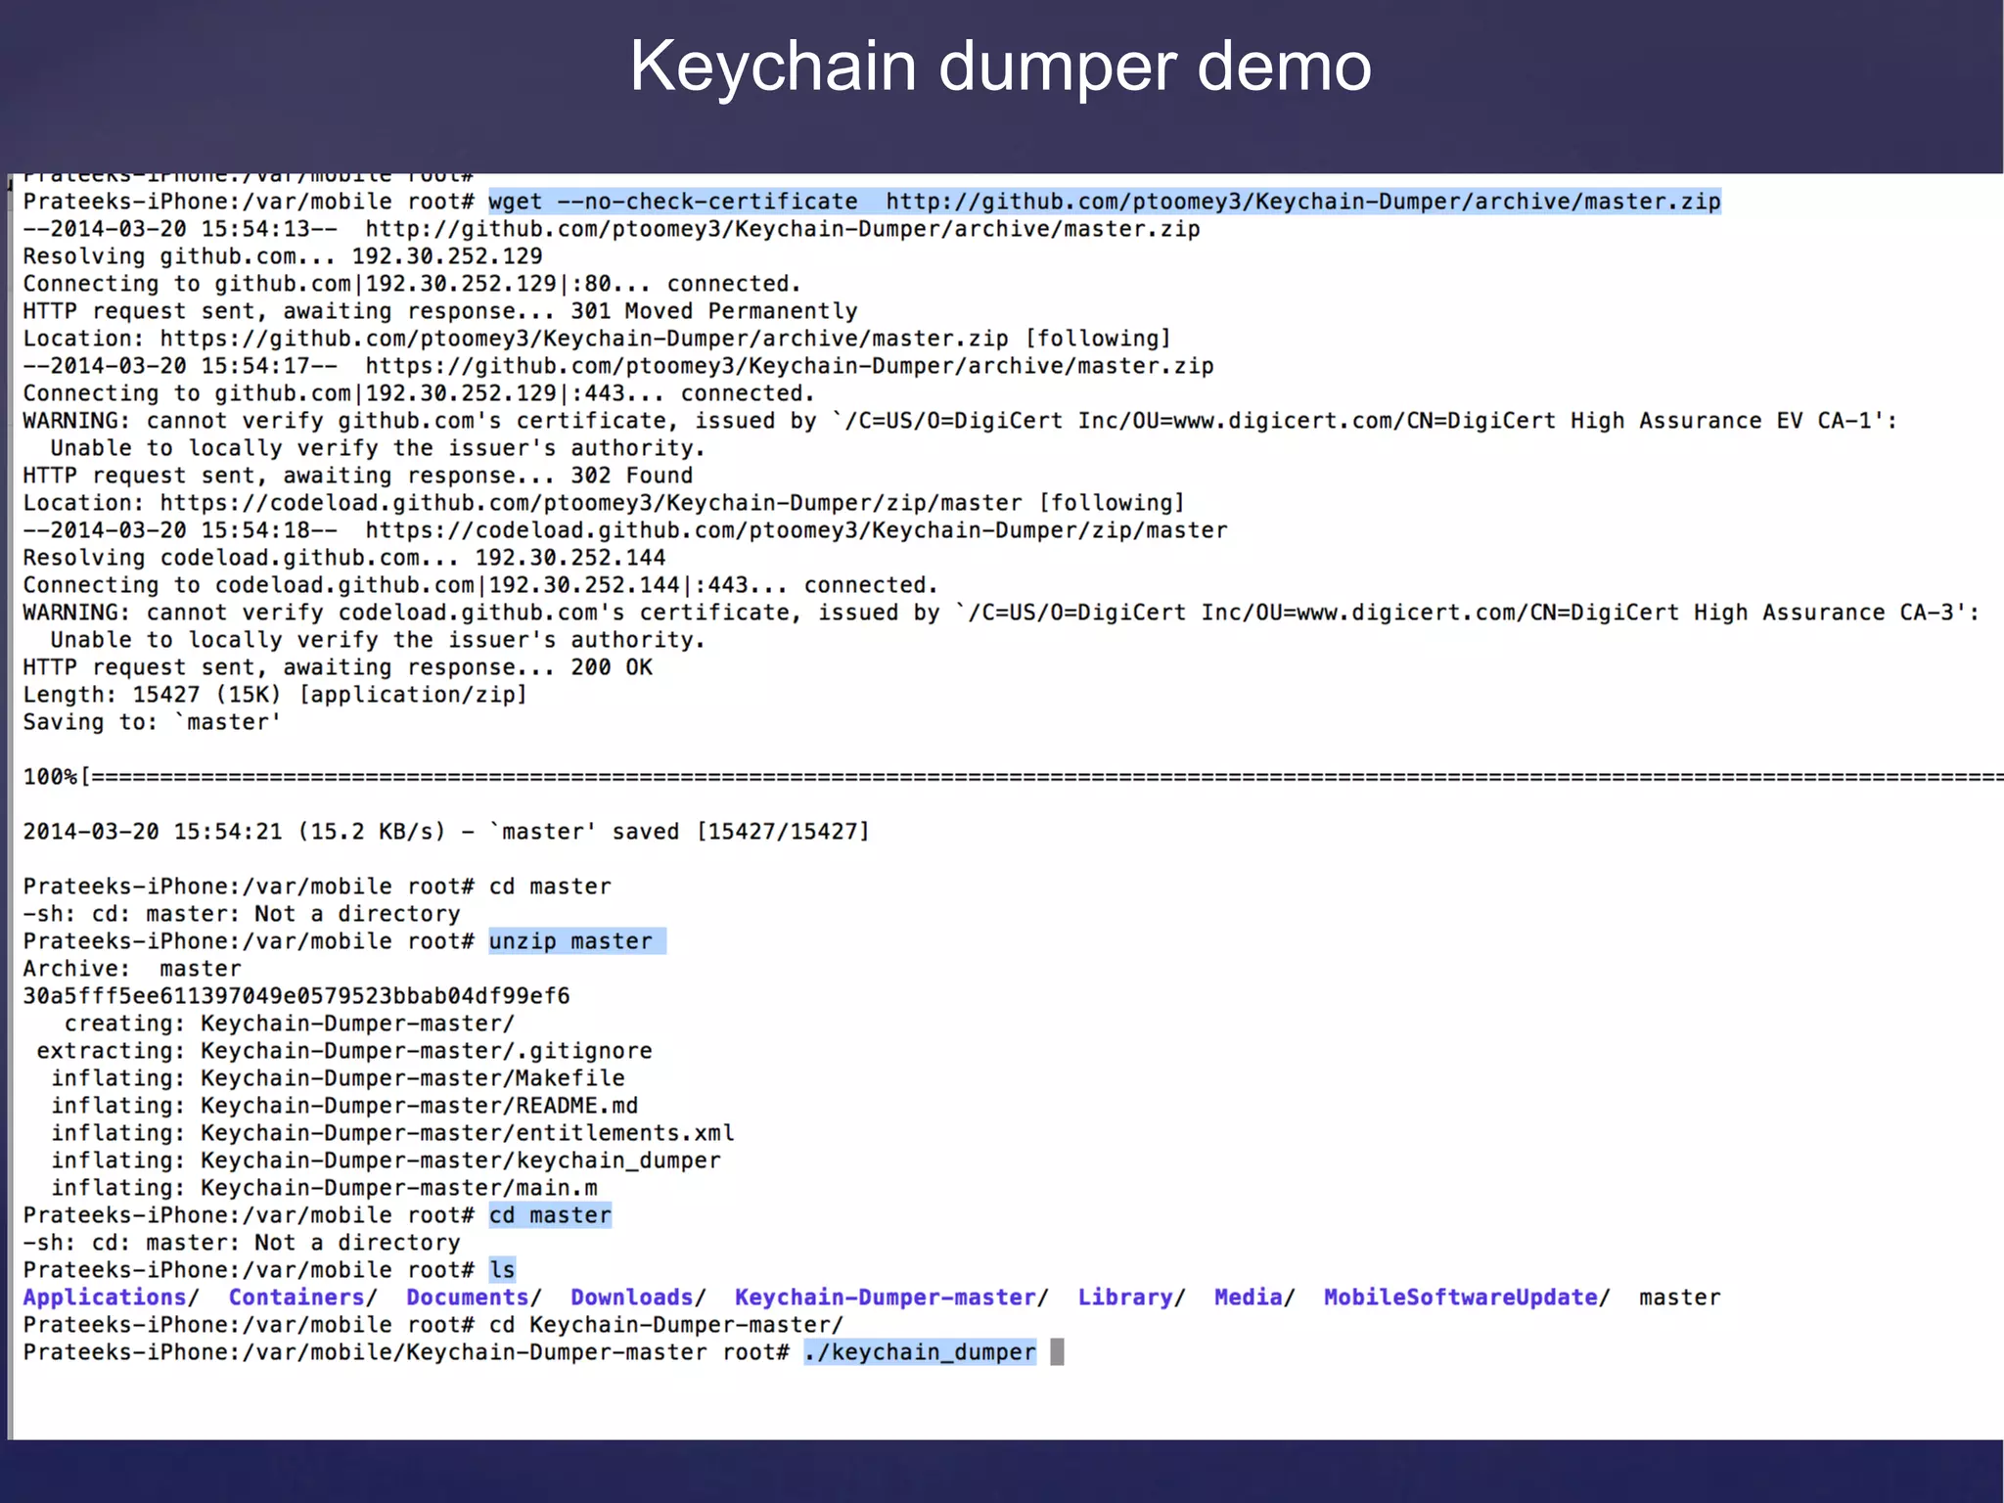Click the 'Keychain-Dumper-master/Makefile' line
The width and height of the screenshot is (2004, 1503).
[x=338, y=1078]
